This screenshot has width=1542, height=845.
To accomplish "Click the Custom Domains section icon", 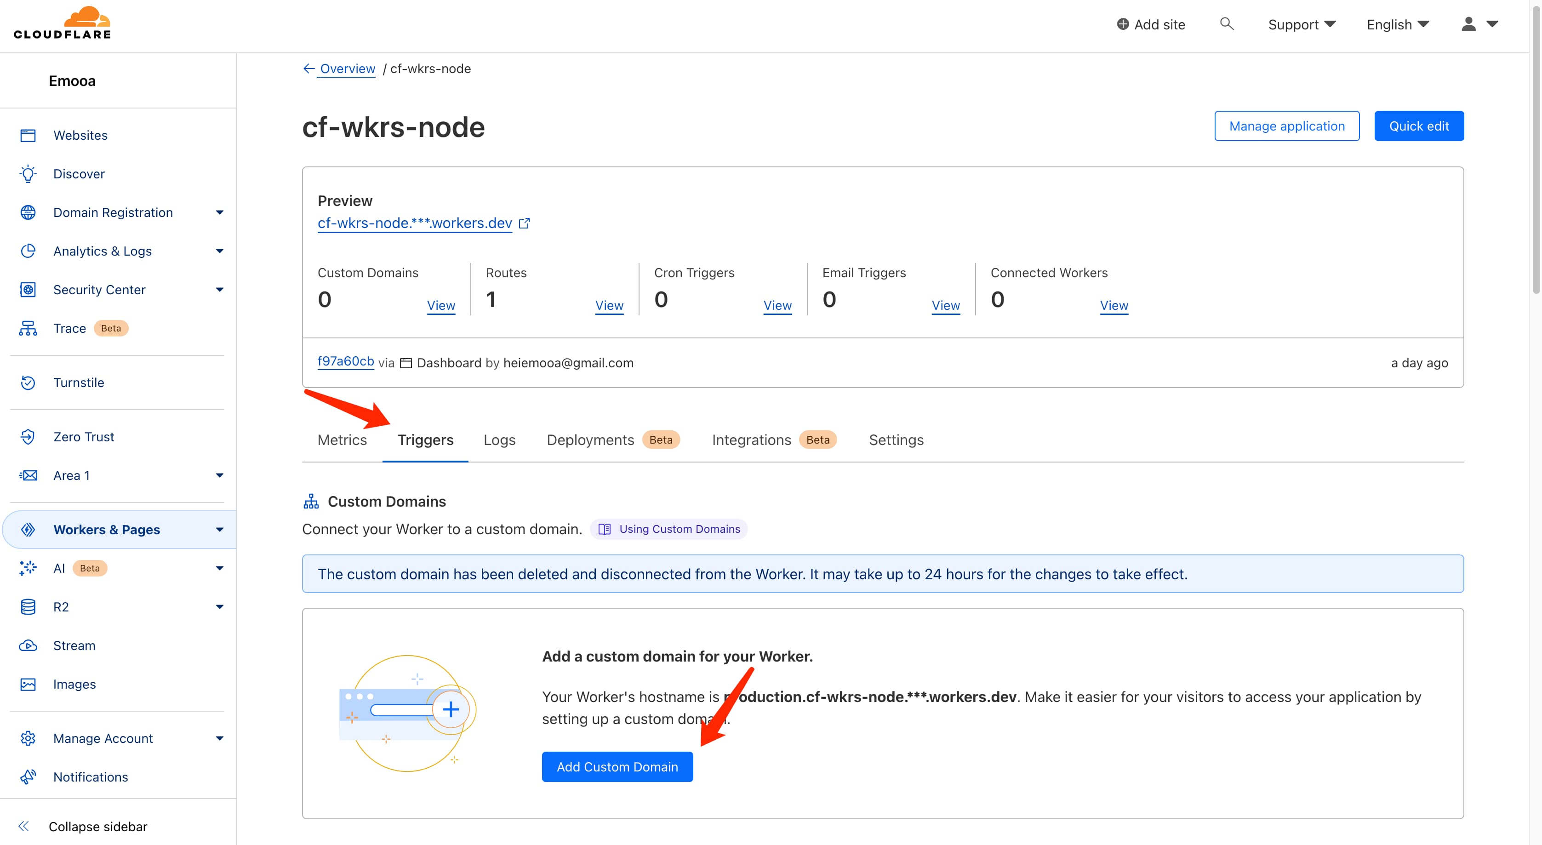I will pos(311,502).
